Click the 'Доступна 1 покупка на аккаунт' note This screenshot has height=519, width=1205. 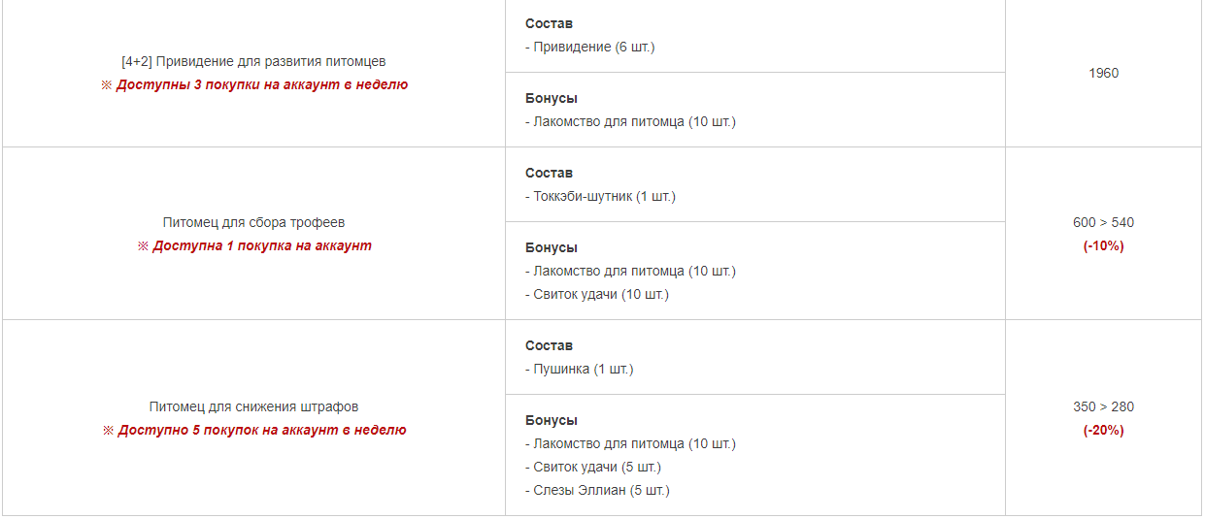tap(262, 245)
